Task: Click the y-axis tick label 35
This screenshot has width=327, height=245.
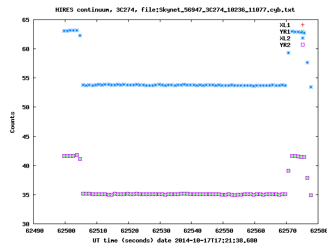Action: (26, 195)
